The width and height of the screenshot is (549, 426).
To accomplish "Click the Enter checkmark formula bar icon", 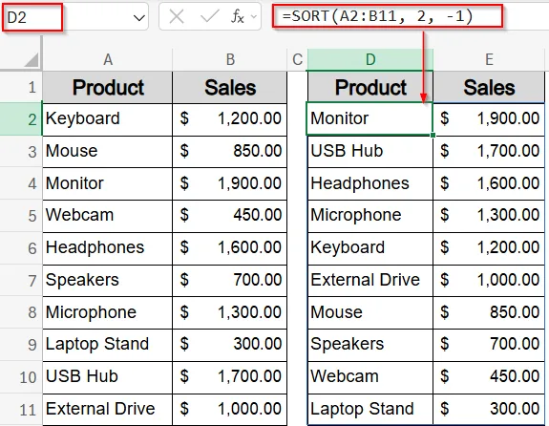I will (209, 16).
